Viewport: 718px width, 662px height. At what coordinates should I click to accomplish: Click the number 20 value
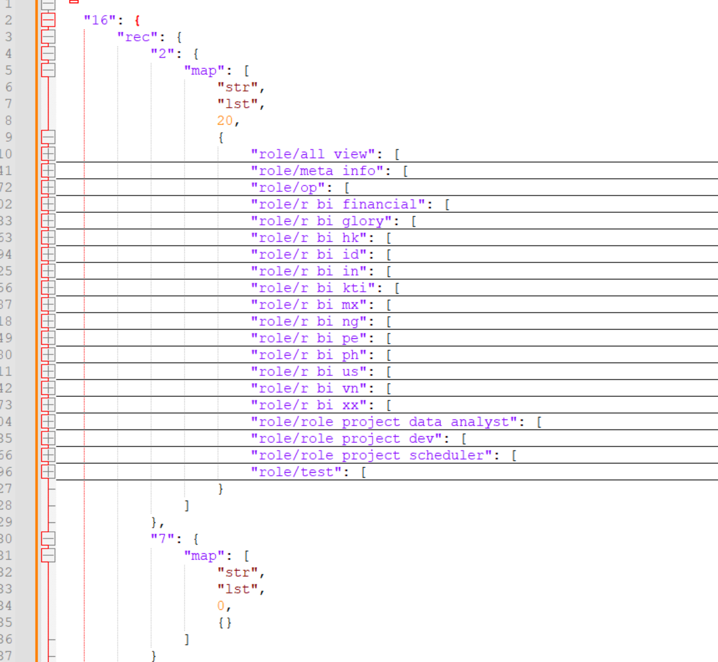225,120
